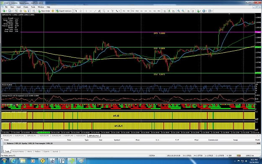Open Windows Explorer folder in taskbar
This screenshot has width=262, height=164.
(23, 161)
